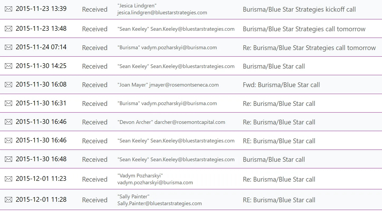The width and height of the screenshot is (382, 211).
Task: Click envelope icon for 2015-11-30 16:48 email
Action: [x=8, y=159]
